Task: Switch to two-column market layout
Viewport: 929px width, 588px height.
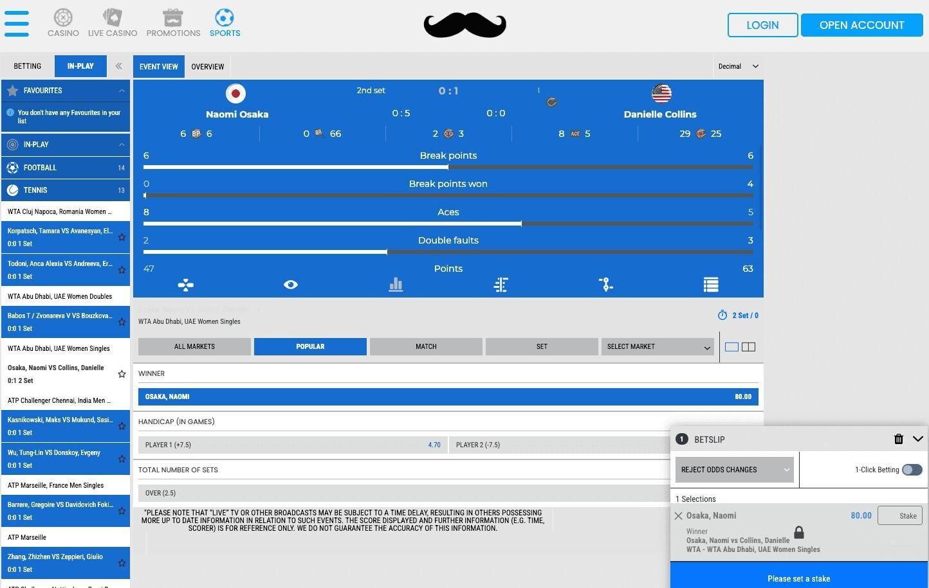Action: (748, 347)
